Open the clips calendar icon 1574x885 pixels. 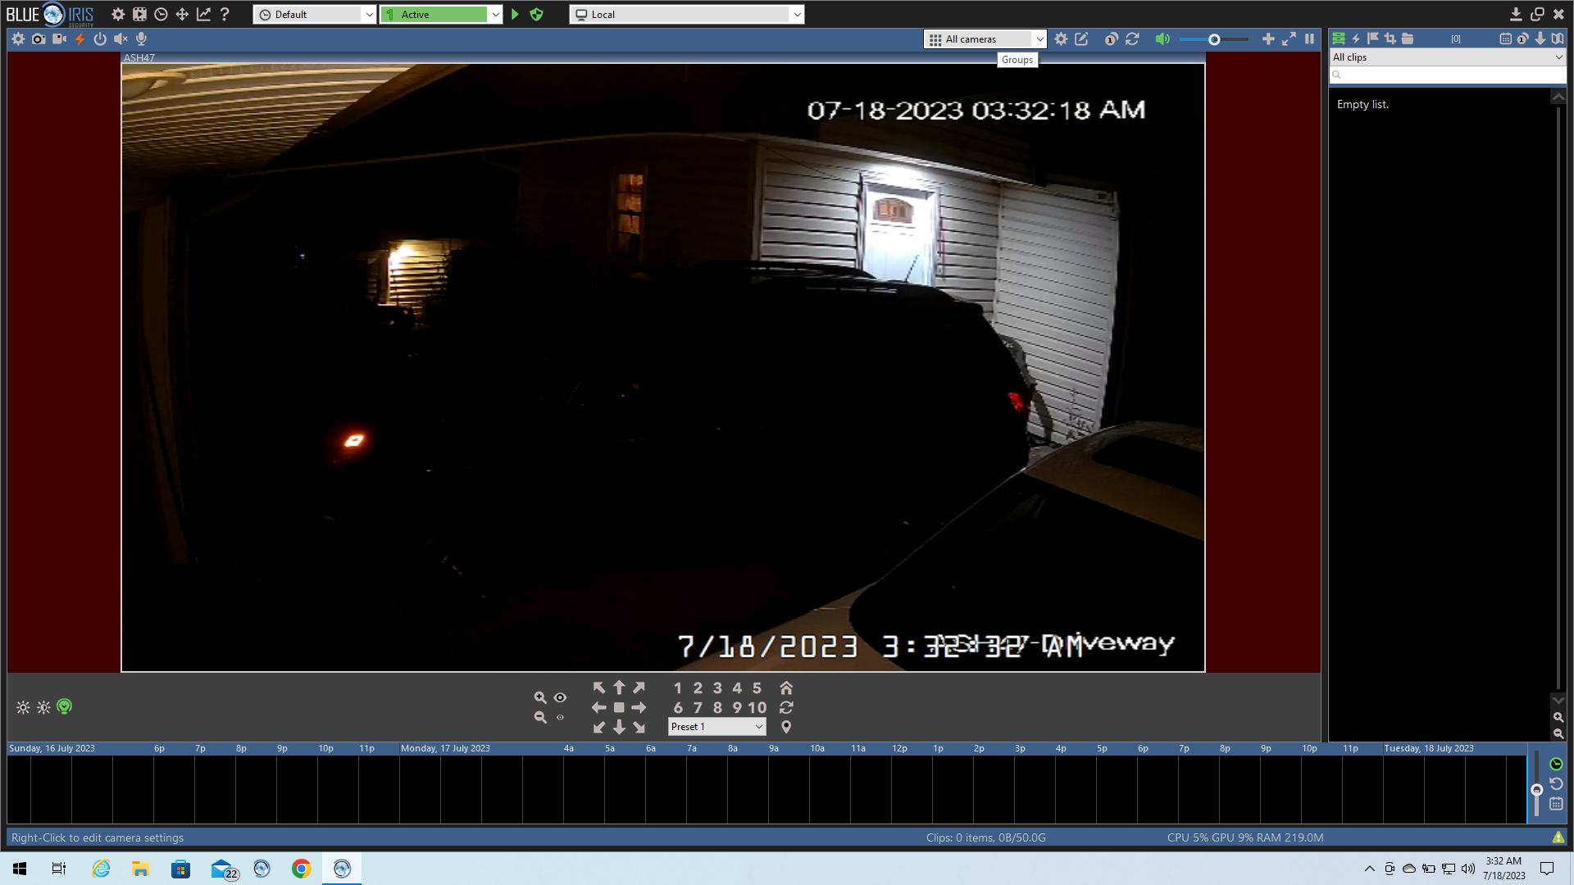(x=1505, y=39)
